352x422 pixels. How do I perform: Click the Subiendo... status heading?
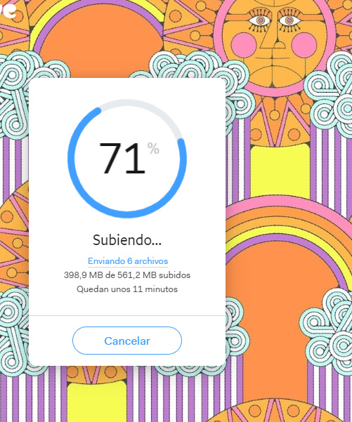pos(127,240)
